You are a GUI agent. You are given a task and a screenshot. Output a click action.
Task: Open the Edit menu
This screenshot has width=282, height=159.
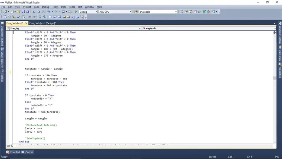[x=10, y=7]
